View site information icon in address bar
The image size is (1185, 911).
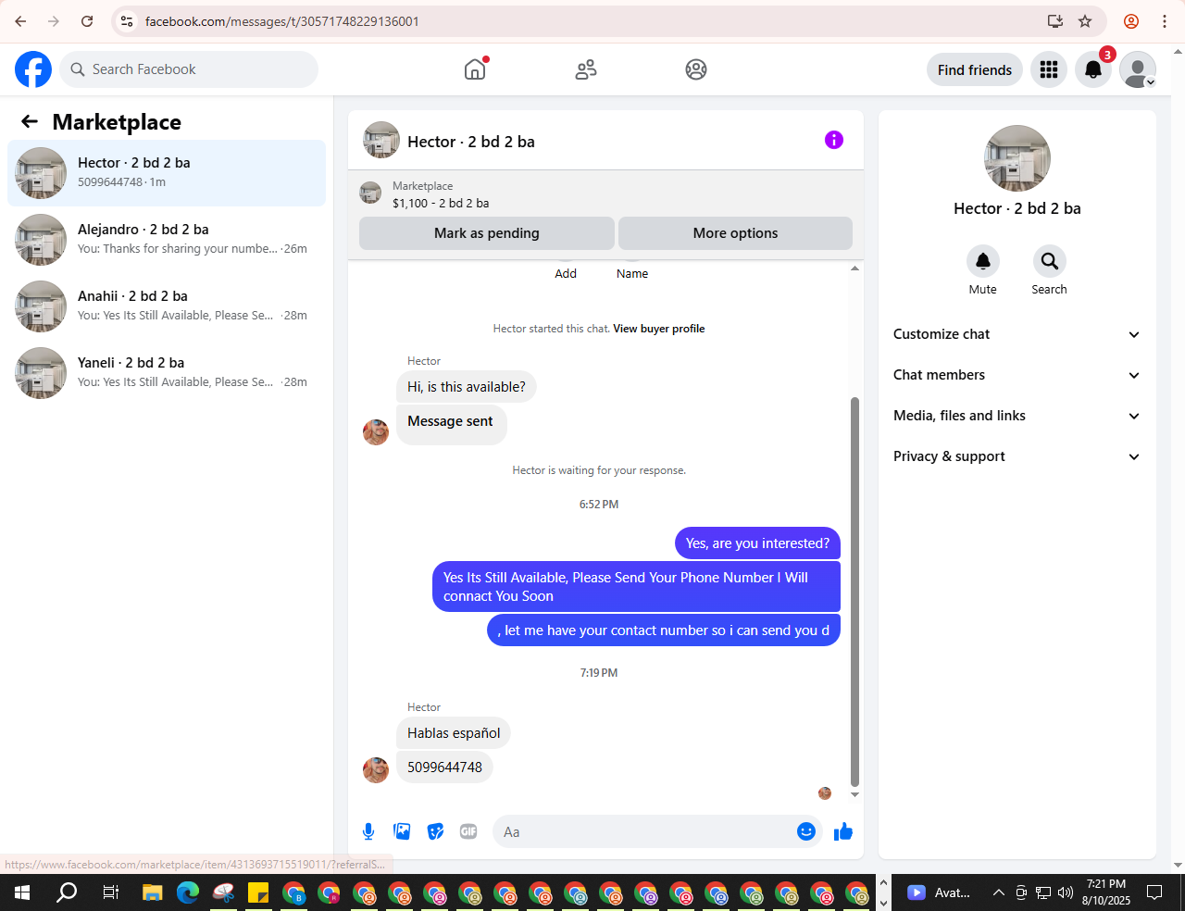pos(128,21)
